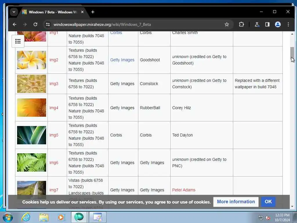This screenshot has height=223, width=297.
Task: Launch Internet Explorer from the taskbar
Action: click(x=26, y=217)
